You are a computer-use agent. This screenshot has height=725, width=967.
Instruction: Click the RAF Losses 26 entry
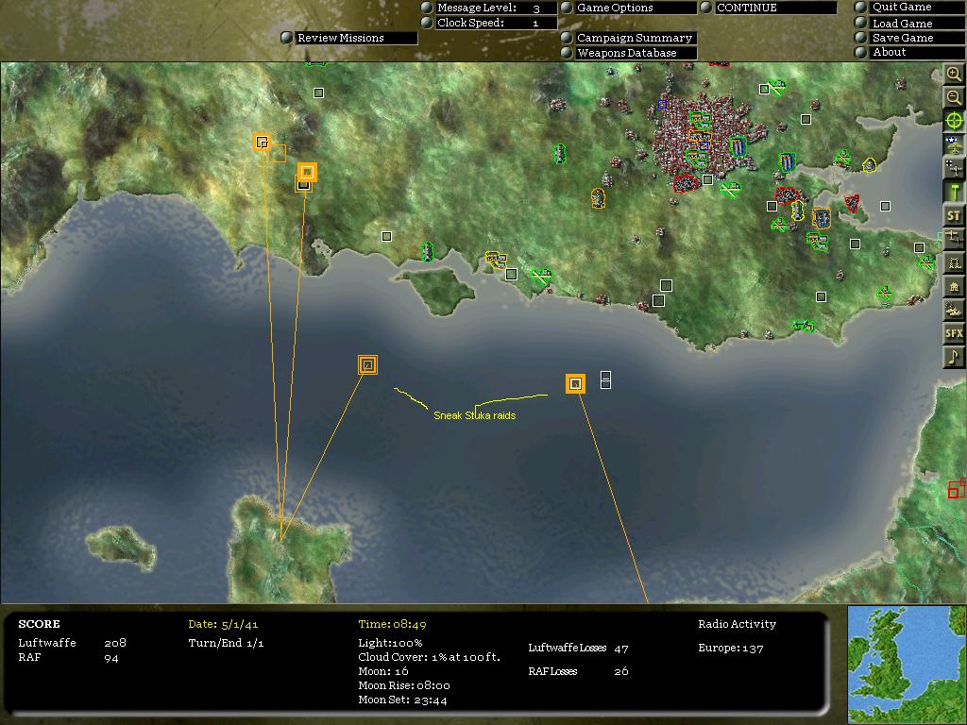pos(579,671)
